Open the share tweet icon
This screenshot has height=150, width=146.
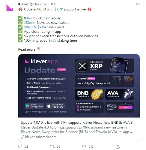(x=118, y=146)
